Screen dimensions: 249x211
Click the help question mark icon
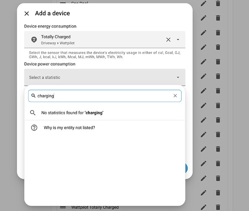click(x=34, y=128)
